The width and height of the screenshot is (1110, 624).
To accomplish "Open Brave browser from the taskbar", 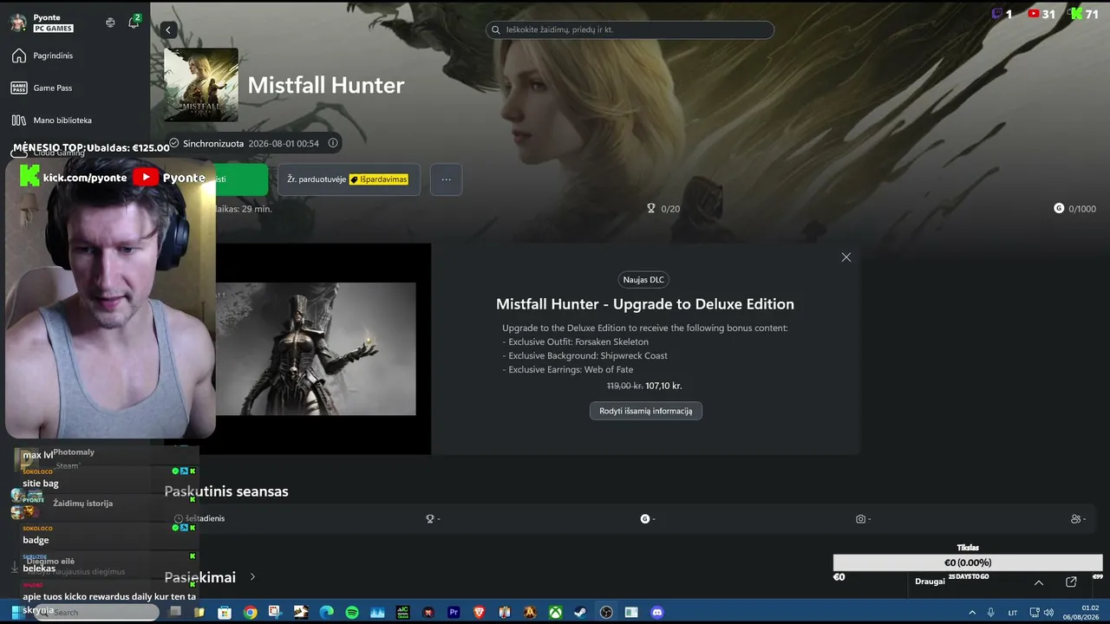I will pyautogui.click(x=480, y=613).
